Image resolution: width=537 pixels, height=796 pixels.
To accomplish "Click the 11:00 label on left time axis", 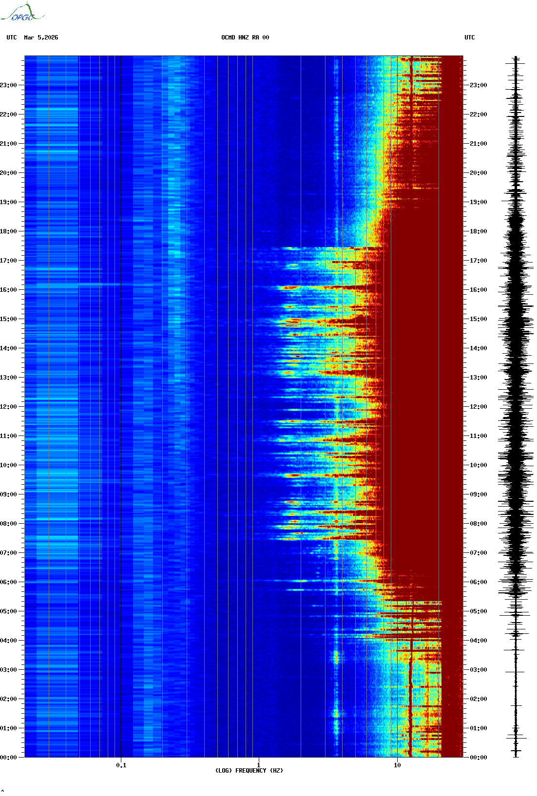I will (8, 436).
